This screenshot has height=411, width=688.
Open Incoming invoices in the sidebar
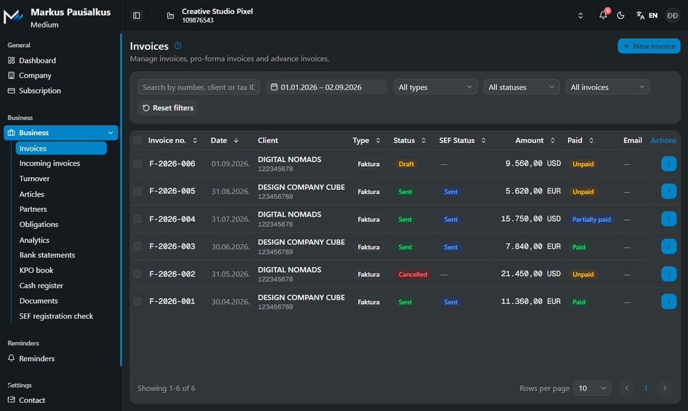[50, 163]
